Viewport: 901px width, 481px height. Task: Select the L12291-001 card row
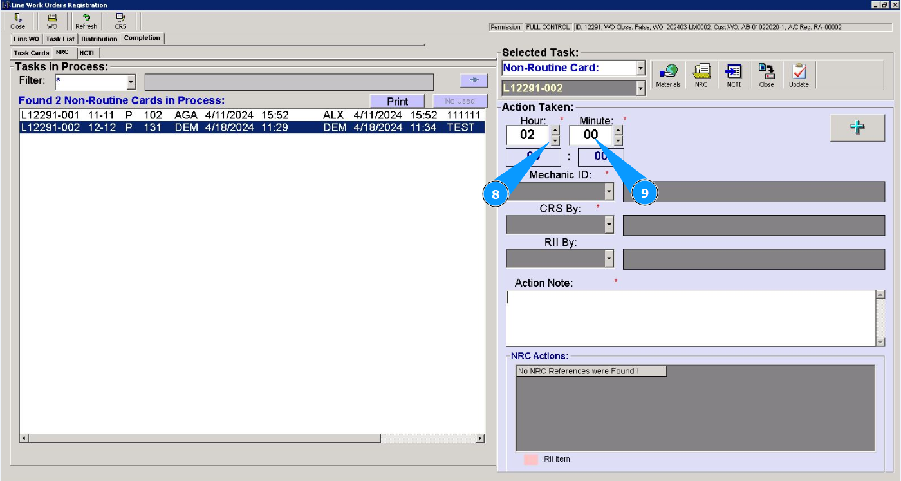point(251,115)
